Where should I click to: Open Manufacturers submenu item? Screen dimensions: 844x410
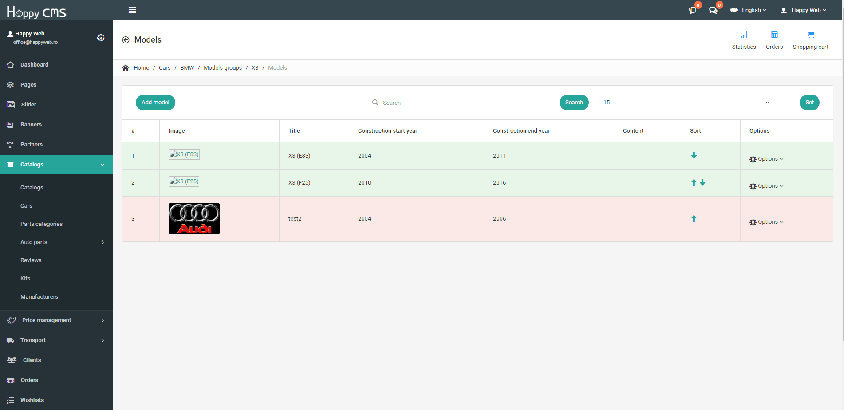point(39,297)
